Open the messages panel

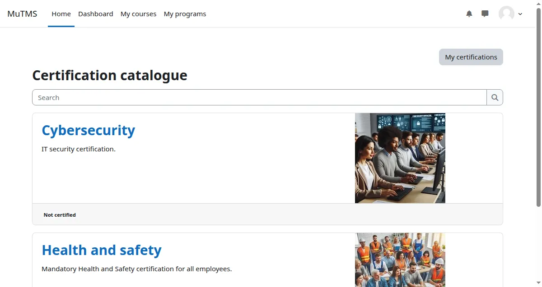[x=485, y=14]
